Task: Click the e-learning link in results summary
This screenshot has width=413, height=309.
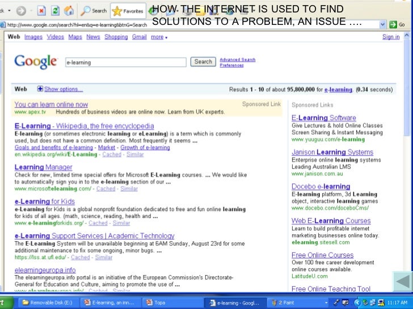Action: pos(338,89)
